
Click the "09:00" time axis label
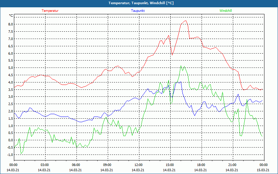click(x=107, y=165)
